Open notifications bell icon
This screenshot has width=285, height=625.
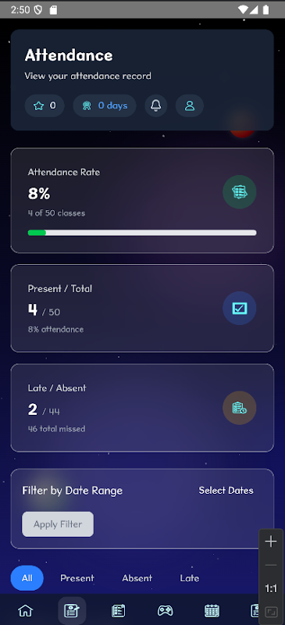(x=156, y=105)
